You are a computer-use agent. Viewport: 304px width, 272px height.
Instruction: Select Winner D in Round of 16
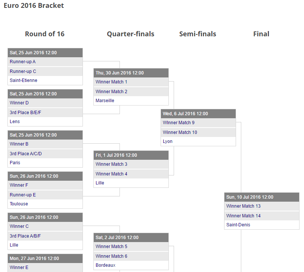19,103
